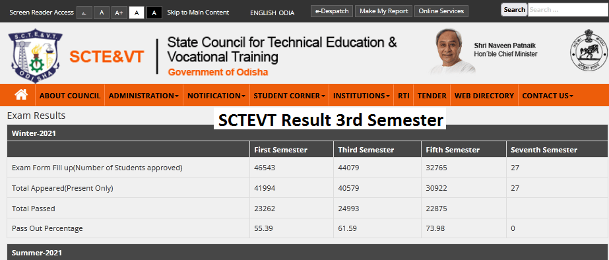Click value 32765 in Fifth Semester

pos(436,168)
